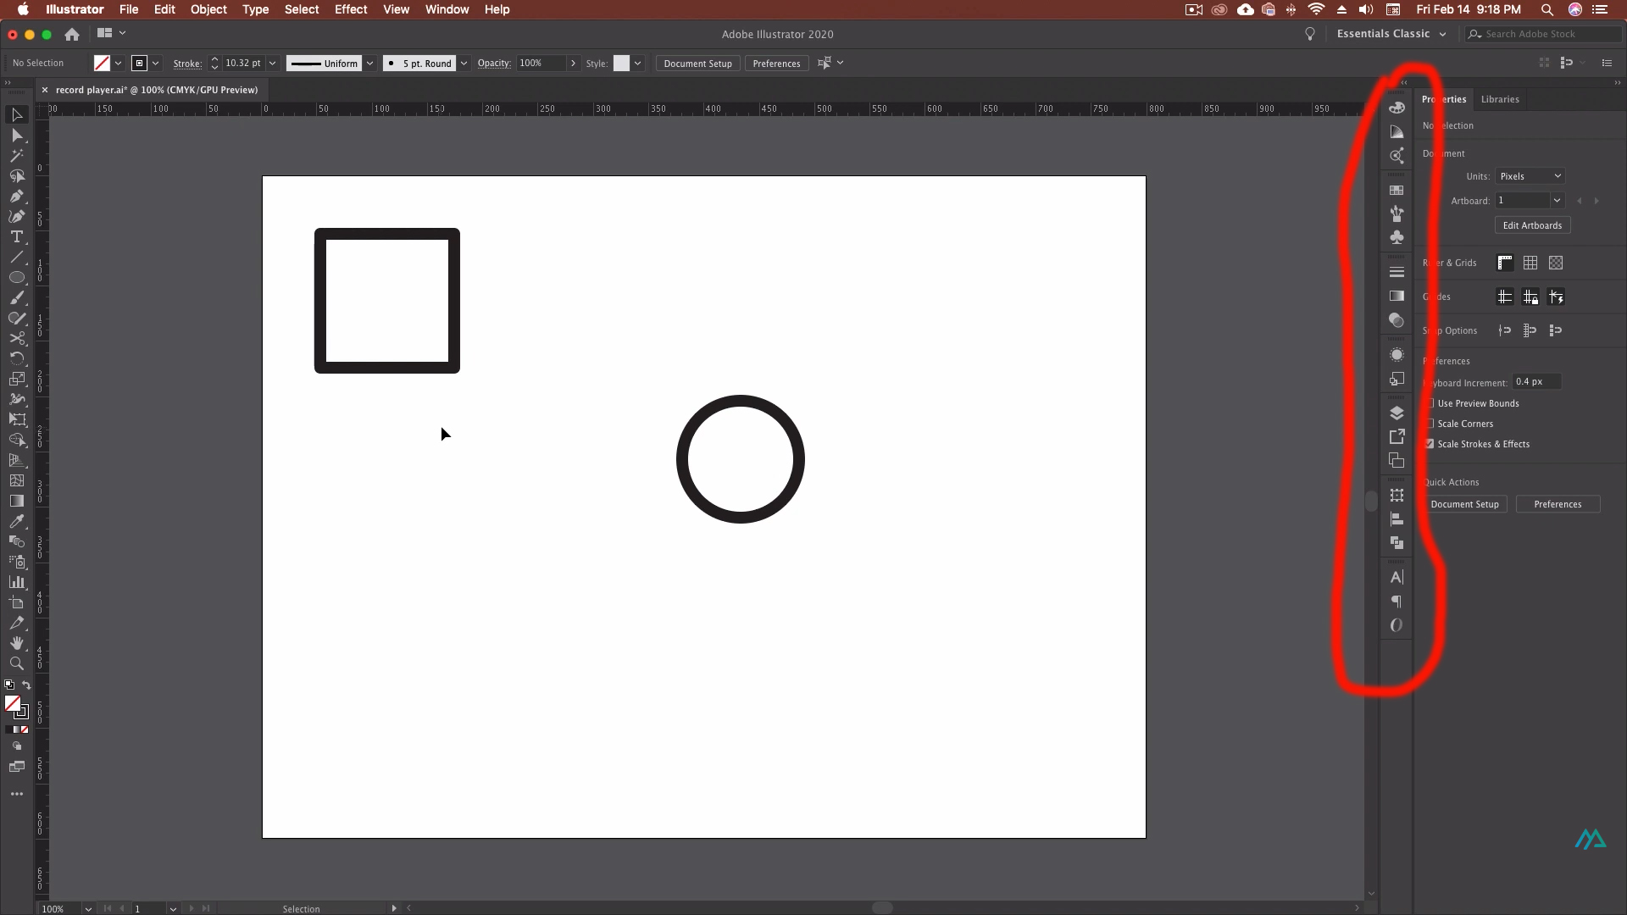Open the Gradient tool

tap(17, 501)
